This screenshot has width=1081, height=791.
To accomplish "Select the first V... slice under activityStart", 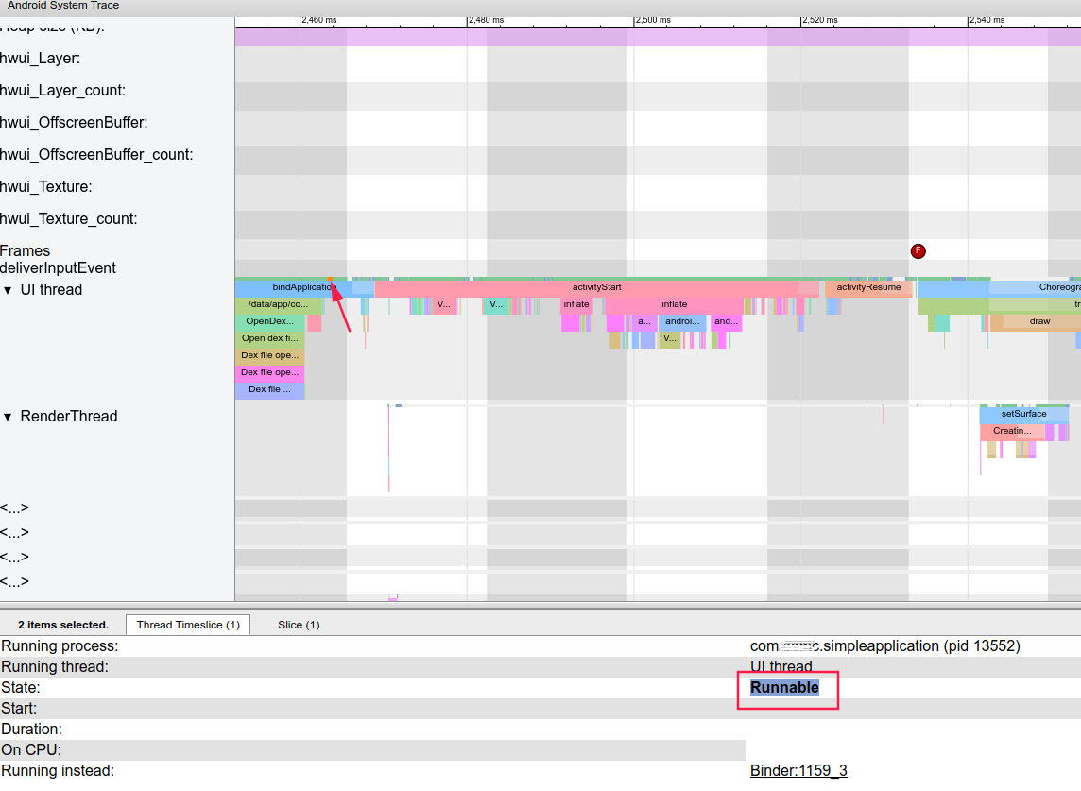I will 444,304.
